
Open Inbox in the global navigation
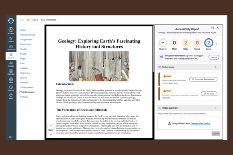click(11, 80)
